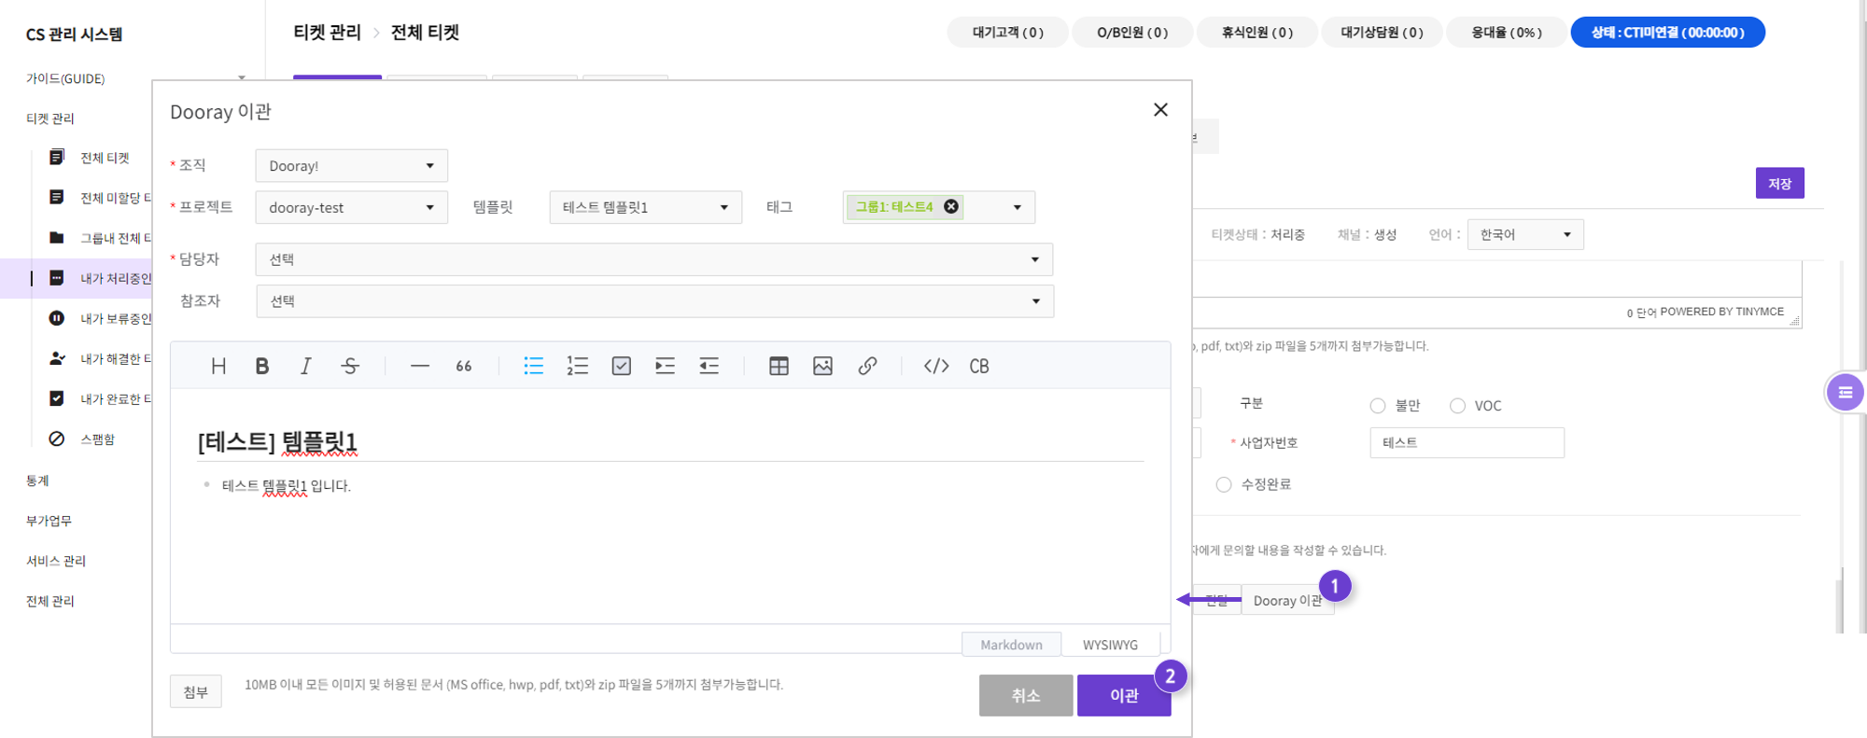Click the 대기상담원 (0) status pill

(1382, 32)
